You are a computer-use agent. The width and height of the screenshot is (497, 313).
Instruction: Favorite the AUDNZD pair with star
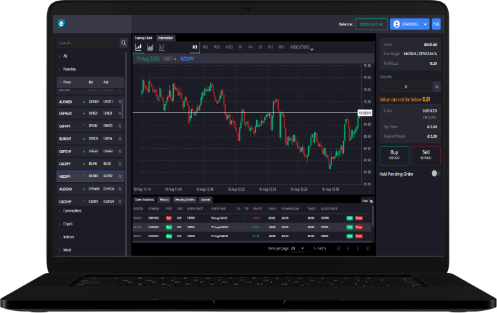[119, 101]
